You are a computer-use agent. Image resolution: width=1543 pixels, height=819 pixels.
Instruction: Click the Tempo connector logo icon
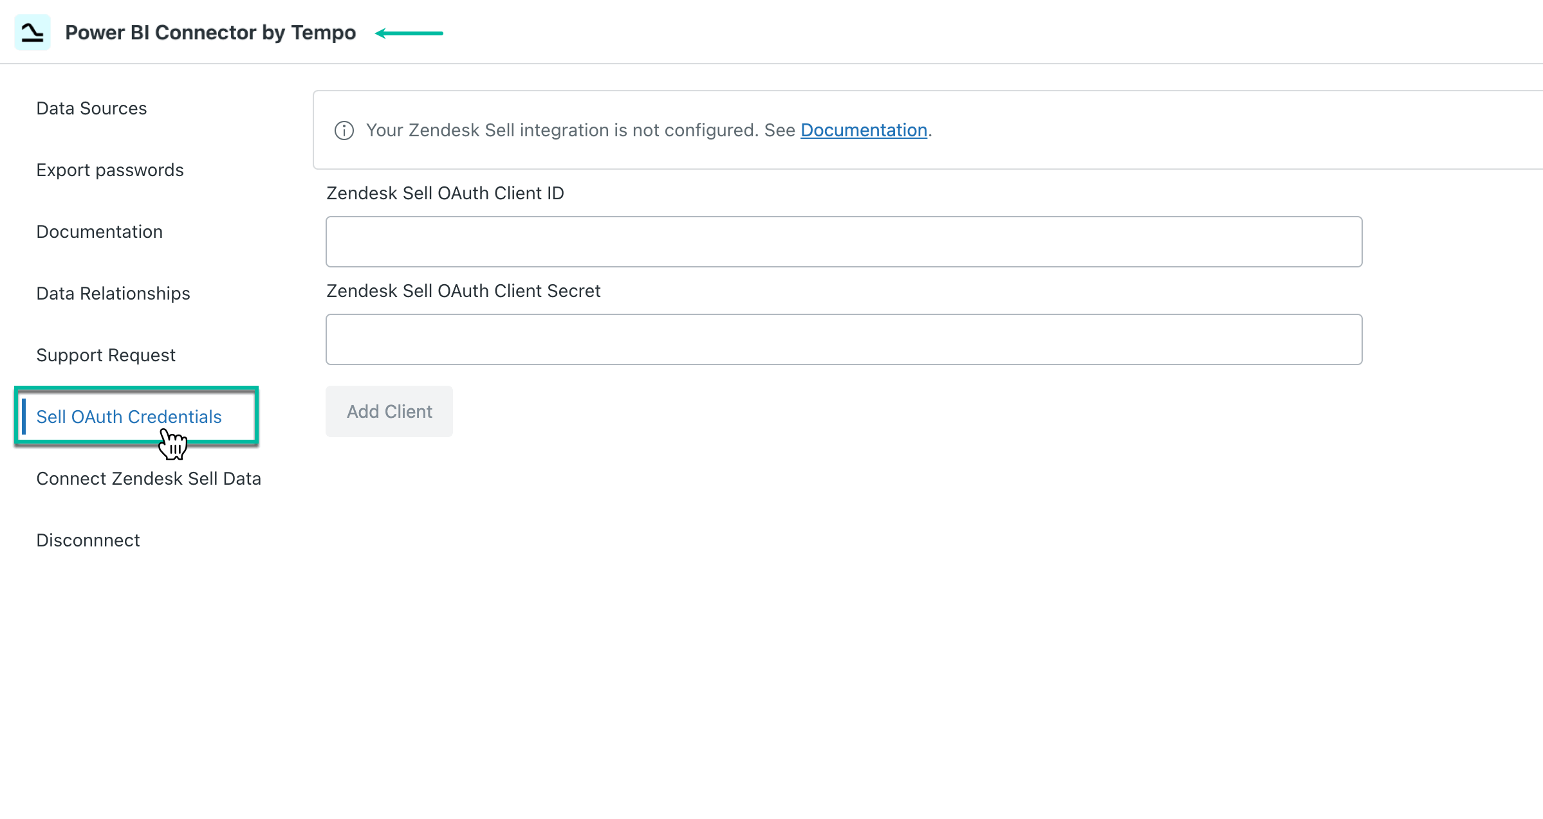pyautogui.click(x=32, y=32)
